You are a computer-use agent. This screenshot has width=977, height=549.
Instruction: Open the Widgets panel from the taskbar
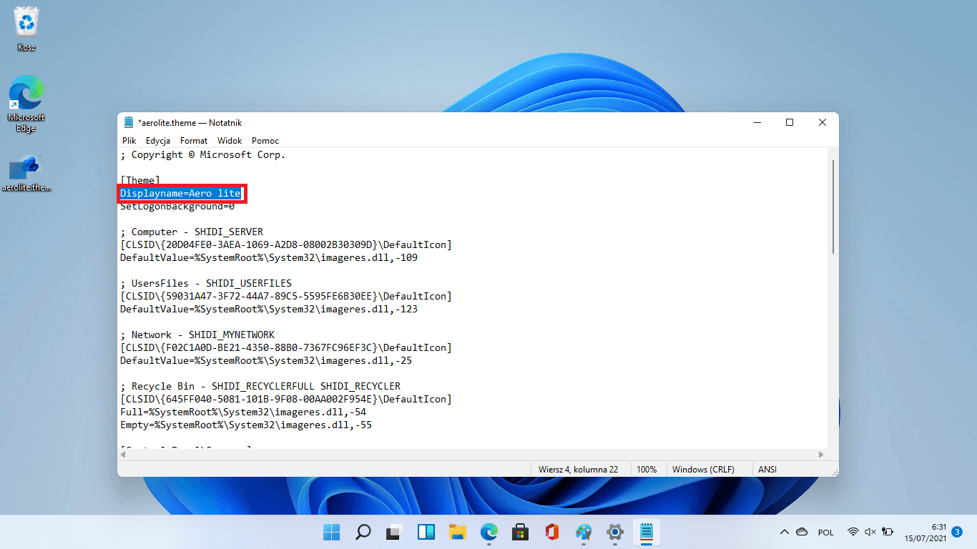click(426, 532)
